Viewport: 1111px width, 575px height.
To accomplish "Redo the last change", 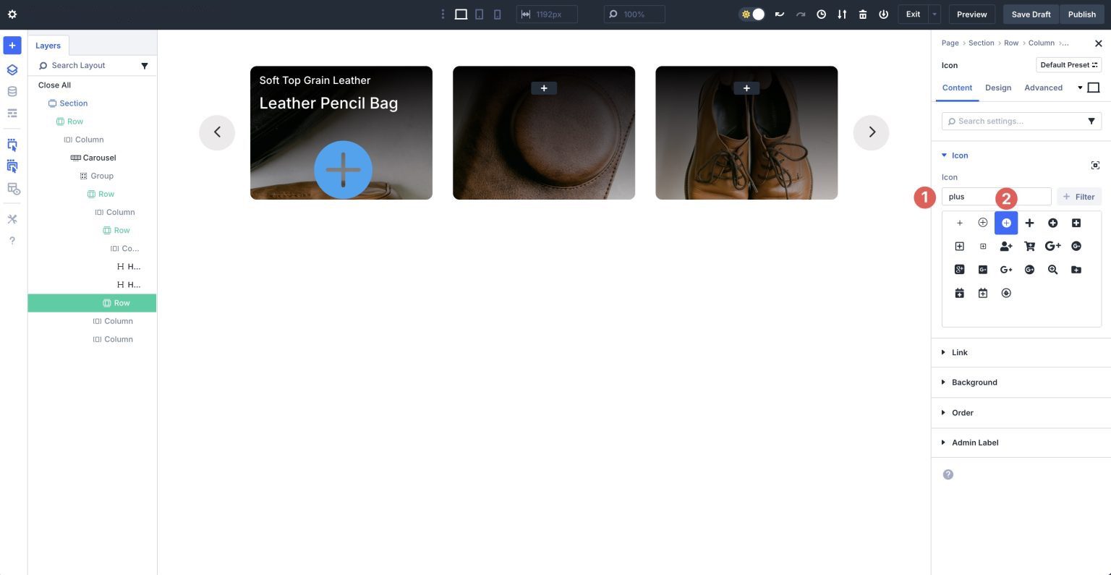I will pyautogui.click(x=801, y=14).
